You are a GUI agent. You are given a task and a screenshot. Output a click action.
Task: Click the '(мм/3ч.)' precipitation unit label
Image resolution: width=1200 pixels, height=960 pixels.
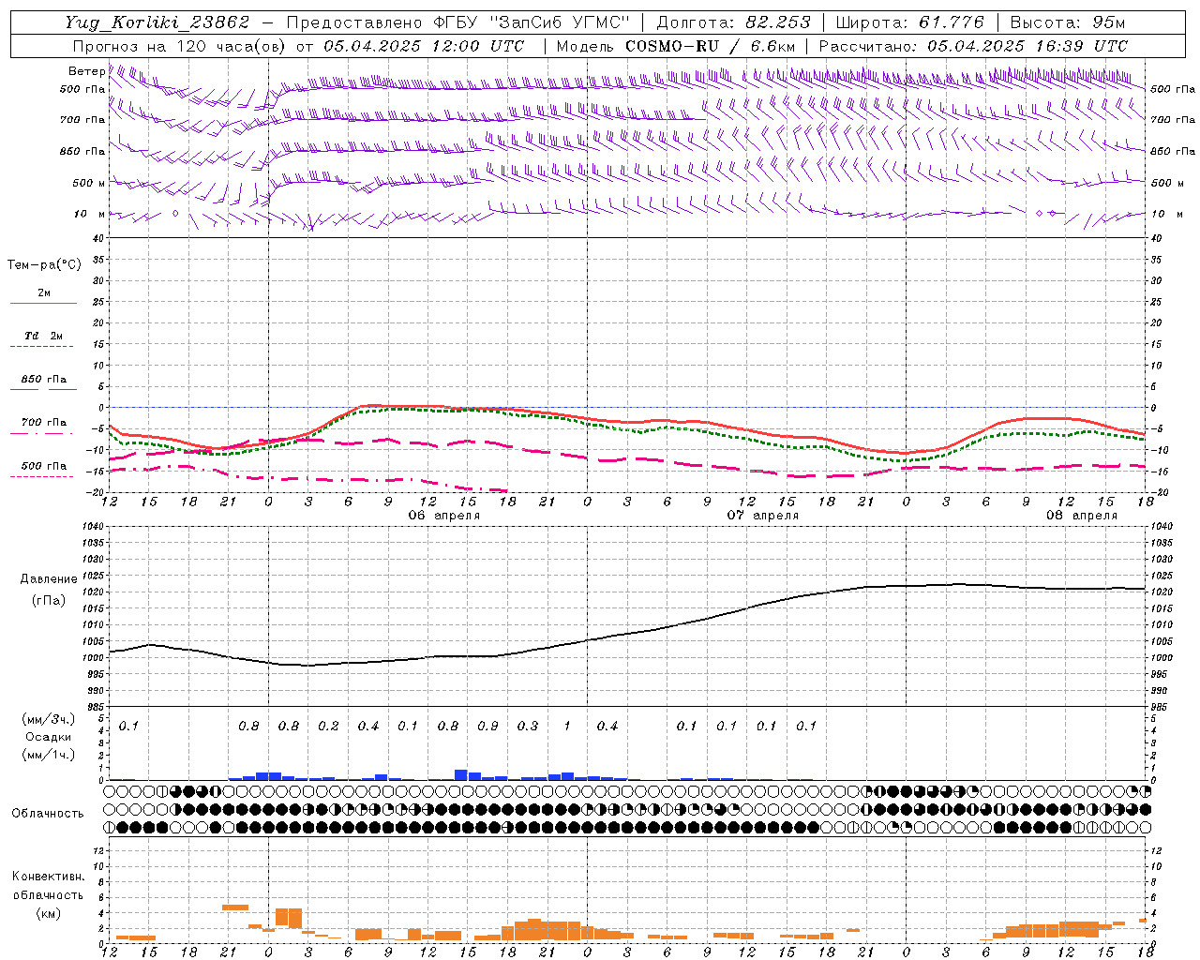(x=49, y=719)
